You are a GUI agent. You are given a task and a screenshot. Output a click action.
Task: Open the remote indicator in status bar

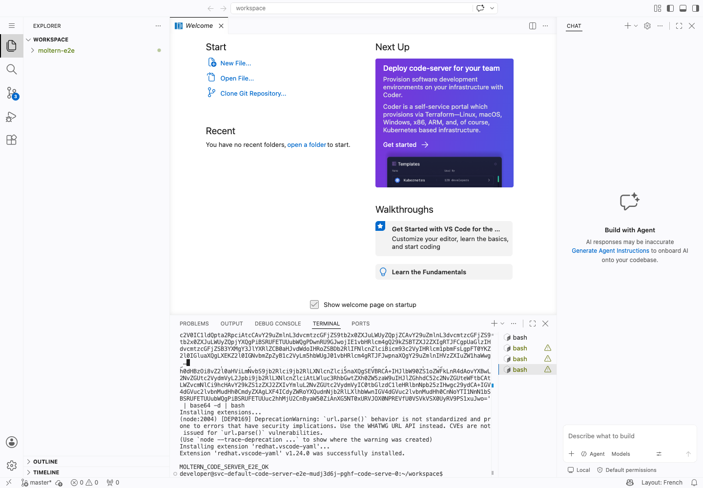pyautogui.click(x=8, y=483)
